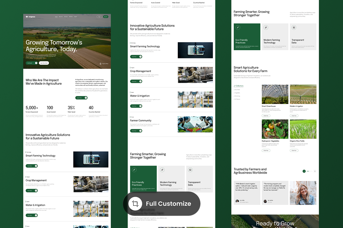
Task: Open the last header nav item after Solutions
Action: (x=75, y=17)
